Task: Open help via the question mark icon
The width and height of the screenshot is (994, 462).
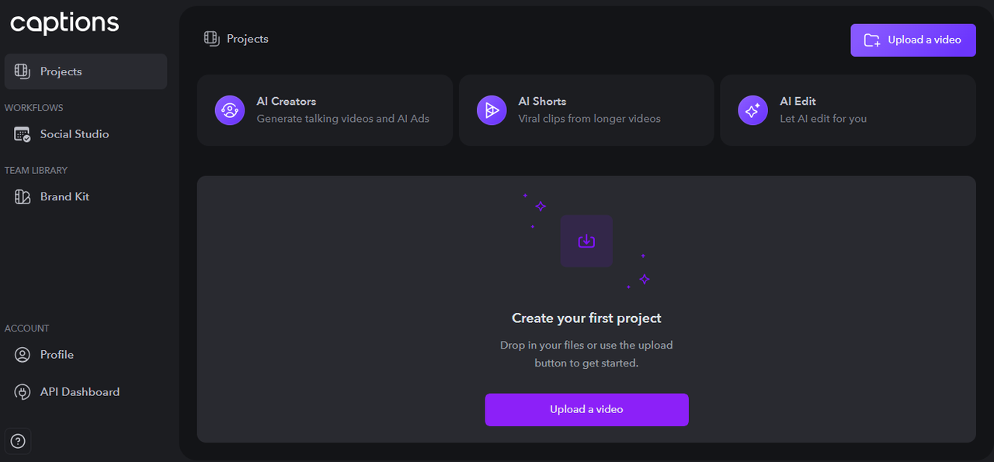Action: (18, 442)
